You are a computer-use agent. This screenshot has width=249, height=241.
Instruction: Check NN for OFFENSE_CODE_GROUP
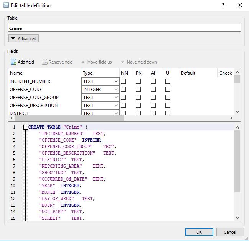click(123, 97)
